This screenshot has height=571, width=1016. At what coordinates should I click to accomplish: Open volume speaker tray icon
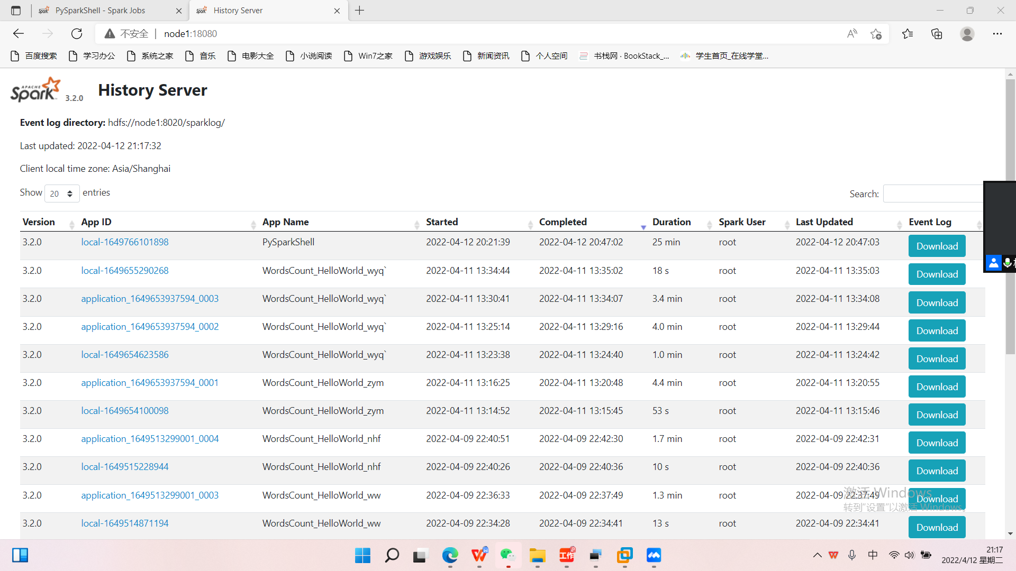point(909,555)
